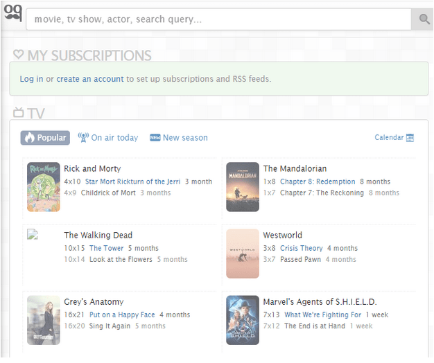This screenshot has height=363, width=434.
Task: Select episode The End is at Hand
Action: point(315,326)
